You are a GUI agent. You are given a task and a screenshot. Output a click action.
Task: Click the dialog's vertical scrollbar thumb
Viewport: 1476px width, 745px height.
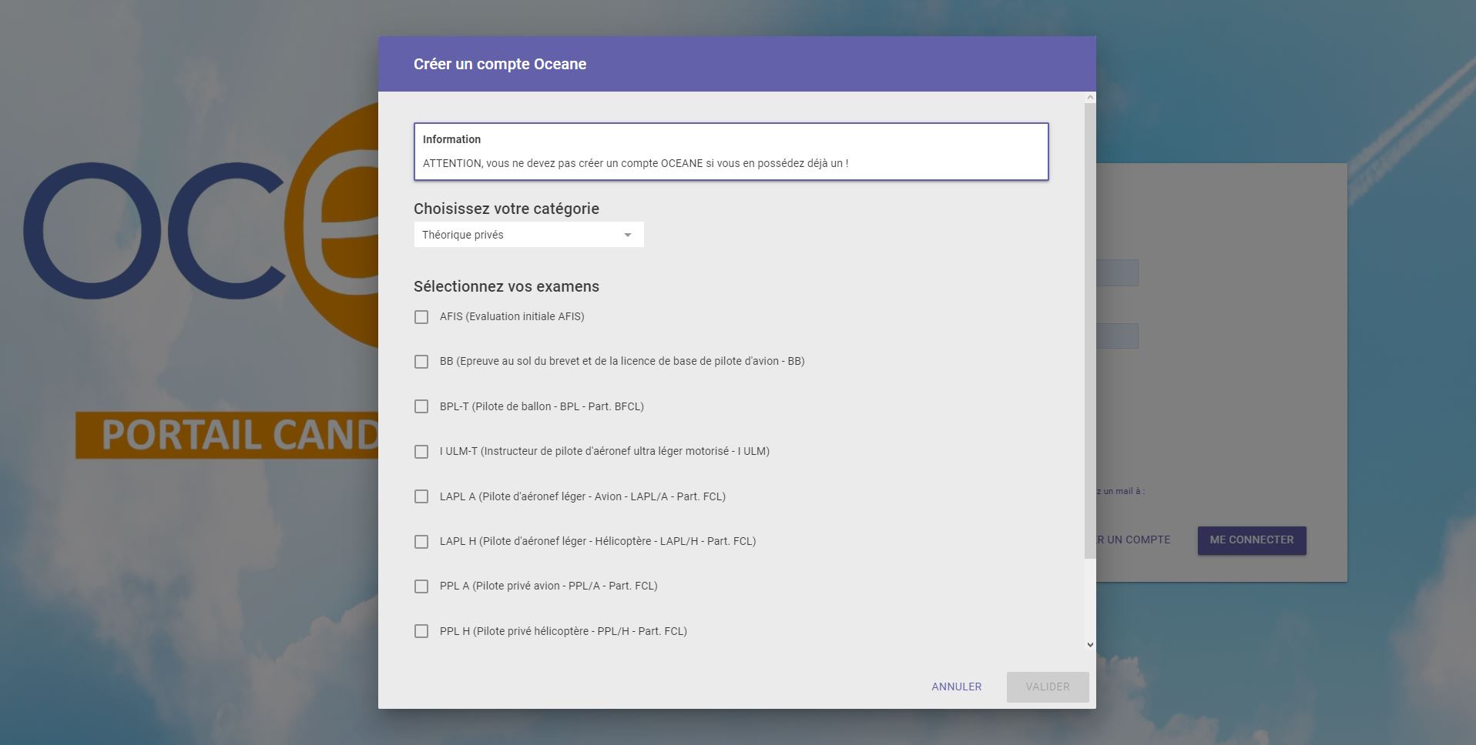pyautogui.click(x=1090, y=331)
